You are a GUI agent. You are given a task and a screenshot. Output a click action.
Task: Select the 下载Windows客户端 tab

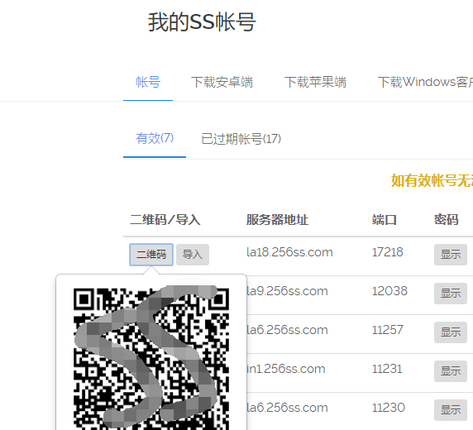point(425,82)
